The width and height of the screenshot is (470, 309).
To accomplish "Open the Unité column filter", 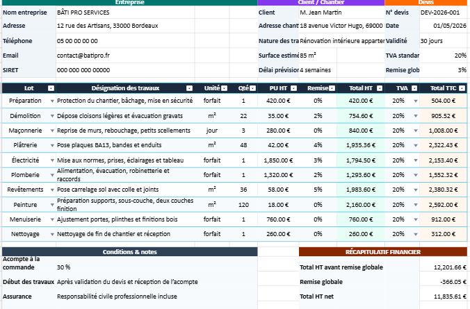I will pos(224,88).
